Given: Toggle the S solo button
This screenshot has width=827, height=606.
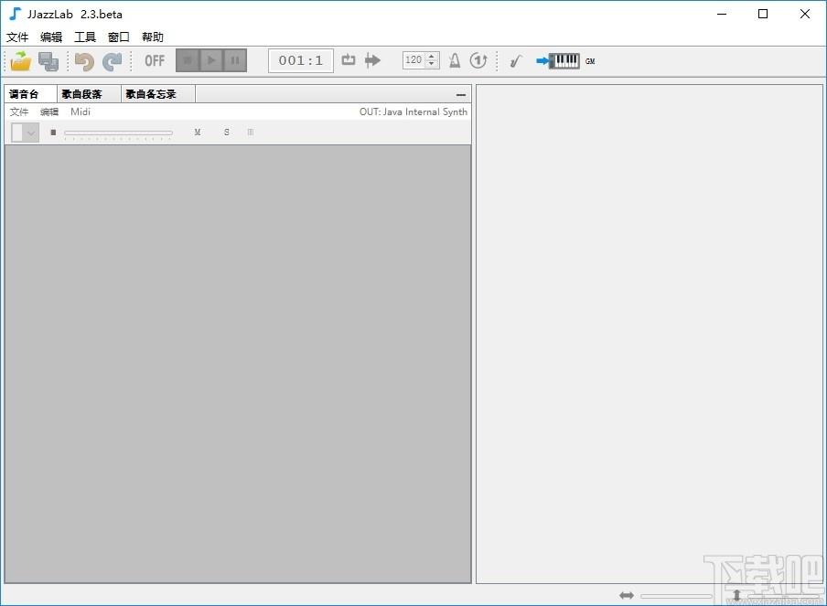Looking at the screenshot, I should 227,133.
